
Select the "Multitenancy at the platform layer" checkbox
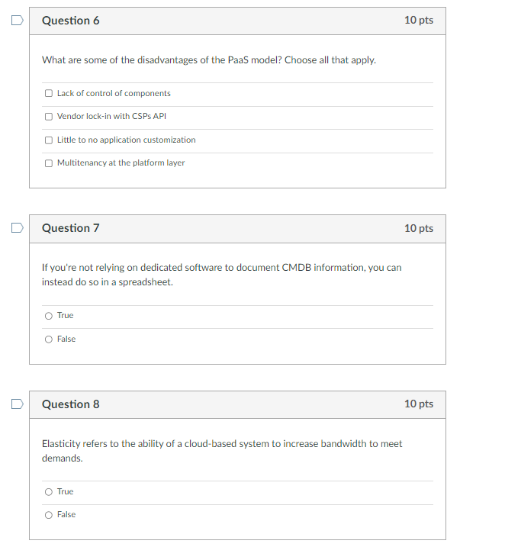[49, 163]
